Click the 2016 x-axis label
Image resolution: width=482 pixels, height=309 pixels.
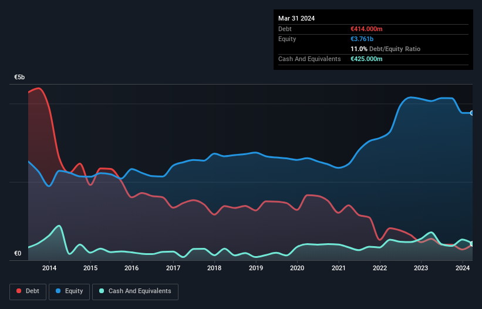(x=132, y=268)
